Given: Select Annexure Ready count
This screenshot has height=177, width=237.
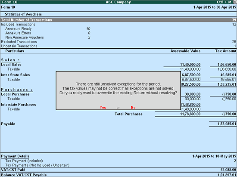Looking at the screenshot, I should (88, 29).
